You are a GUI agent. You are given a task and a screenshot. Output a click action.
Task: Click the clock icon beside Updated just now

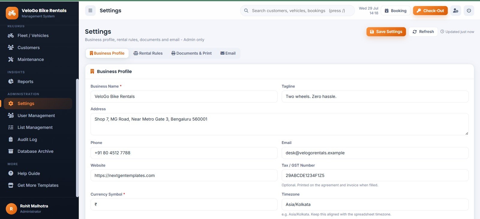click(442, 31)
